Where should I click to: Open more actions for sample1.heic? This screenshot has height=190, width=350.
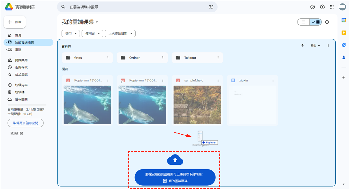pyautogui.click(x=218, y=80)
